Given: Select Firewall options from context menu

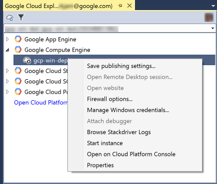Looking at the screenshot, I should (x=109, y=99).
